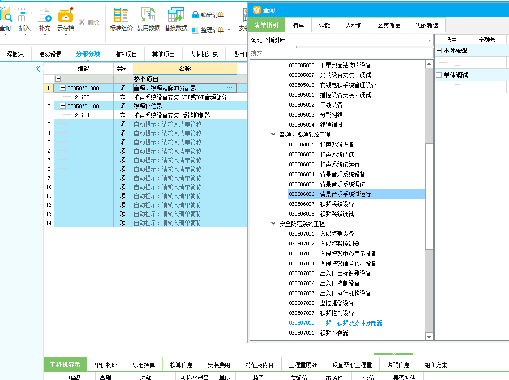Select the 反查图形工程量 bottom tab
509x380 pixels.
(x=352, y=365)
